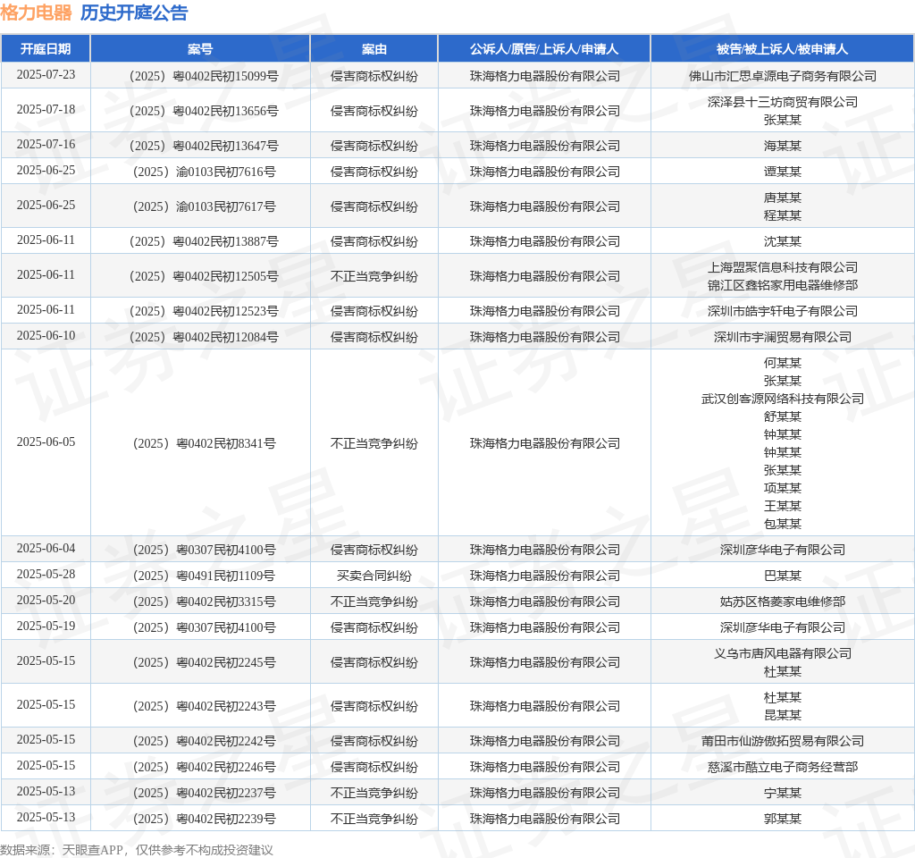Click case number 渝0103民初7616号
The height and width of the screenshot is (858, 915).
(205, 172)
